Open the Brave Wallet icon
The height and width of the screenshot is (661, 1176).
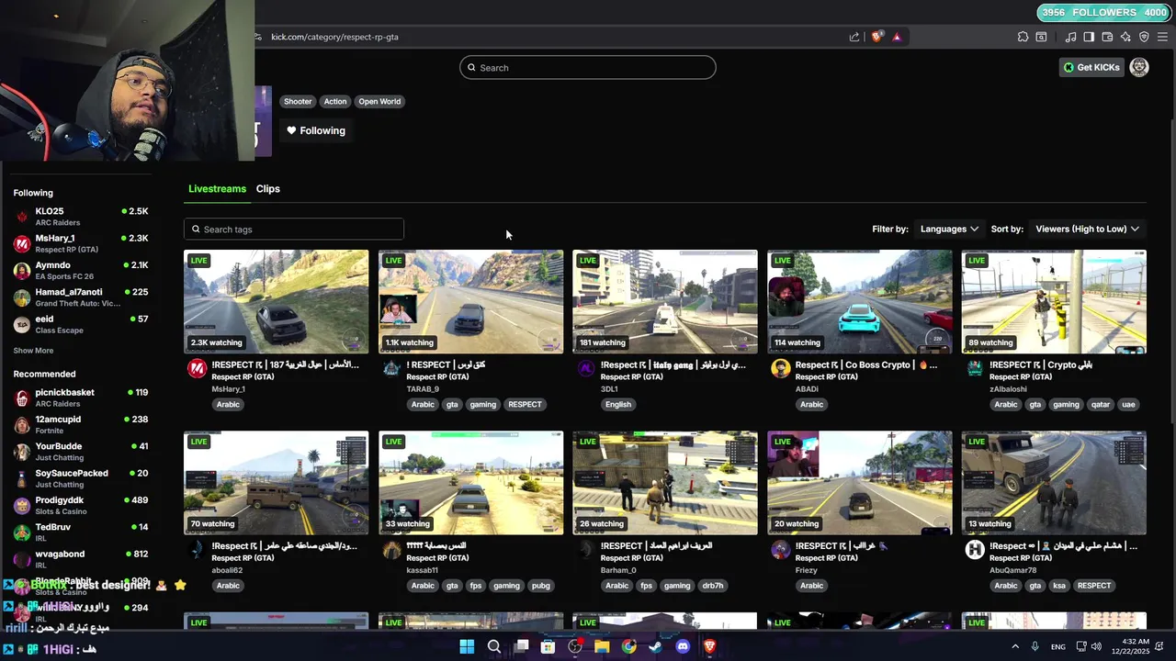click(1107, 37)
